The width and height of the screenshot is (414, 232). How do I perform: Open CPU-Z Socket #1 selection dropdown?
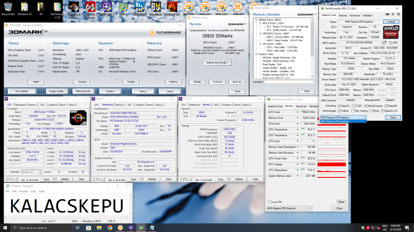[32, 172]
